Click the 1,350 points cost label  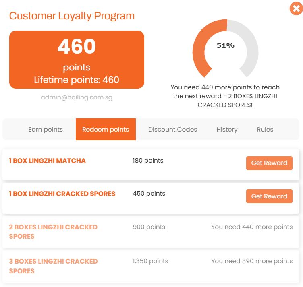click(x=150, y=261)
